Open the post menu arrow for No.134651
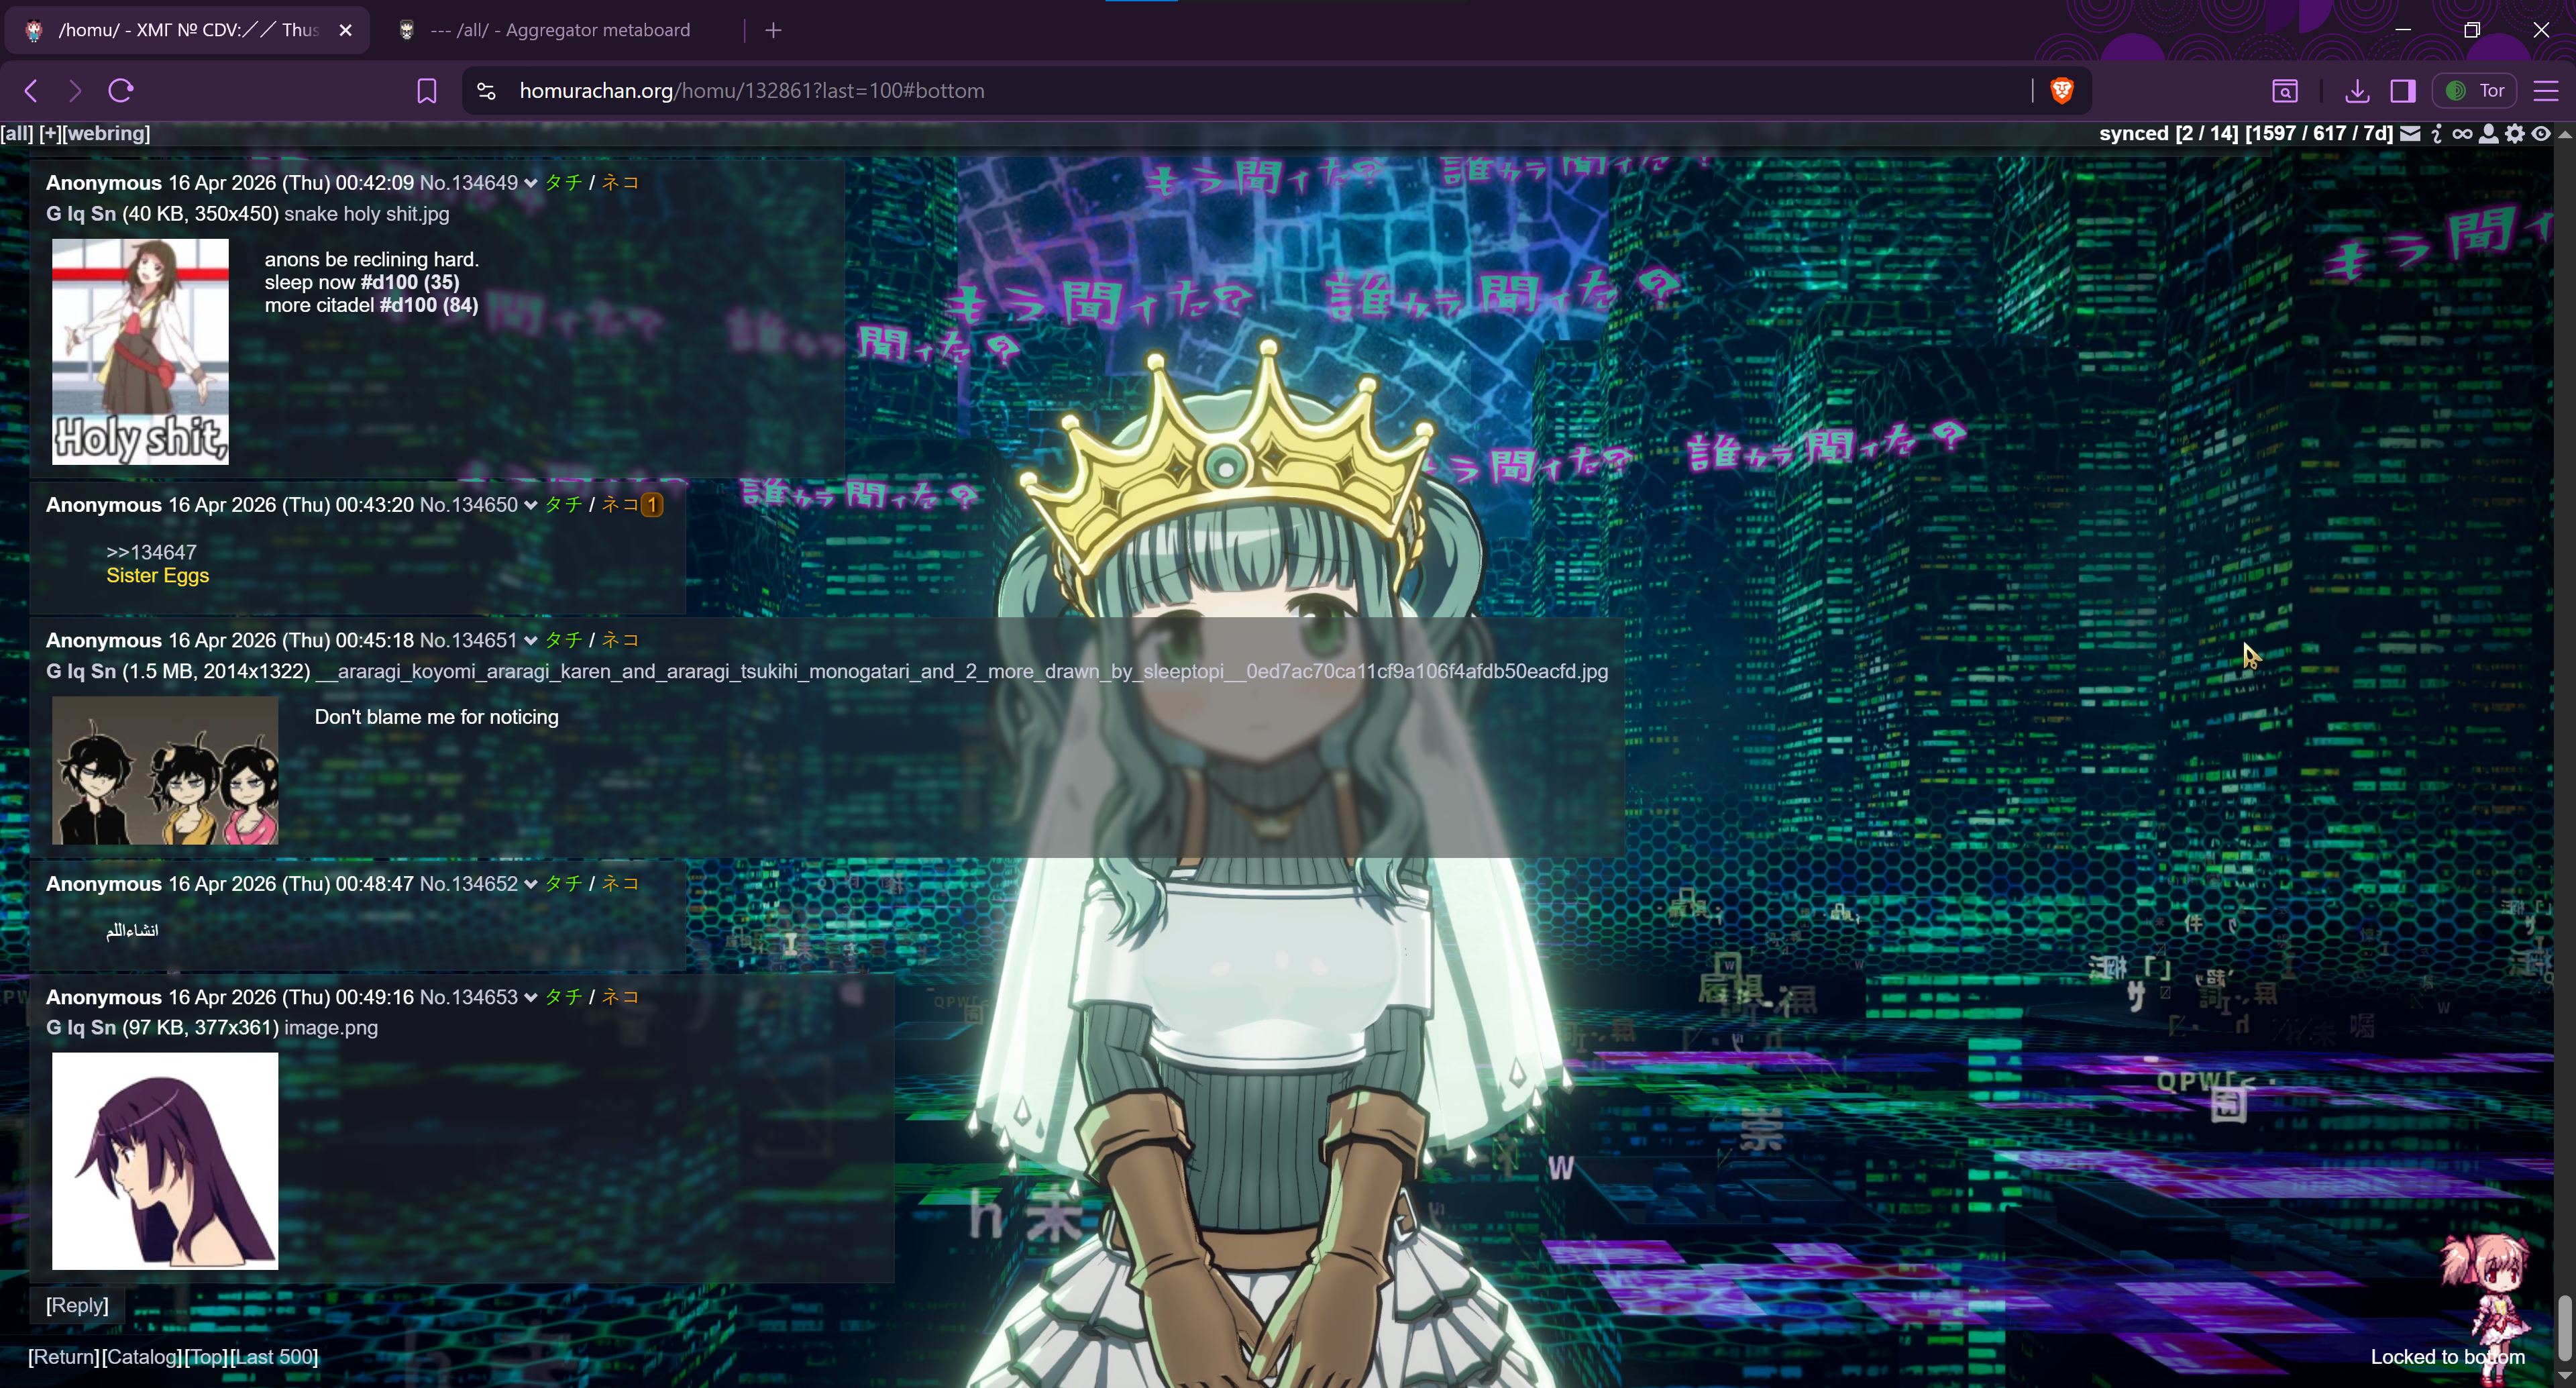The width and height of the screenshot is (2576, 1388). pos(530,641)
